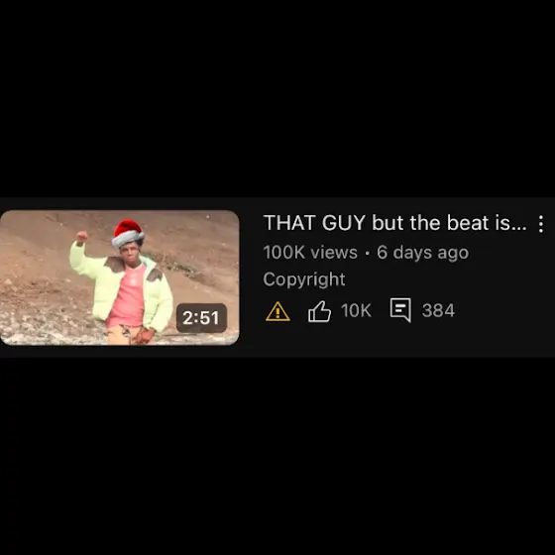Click the word views in the stats line
This screenshot has width=555, height=555.
point(334,253)
